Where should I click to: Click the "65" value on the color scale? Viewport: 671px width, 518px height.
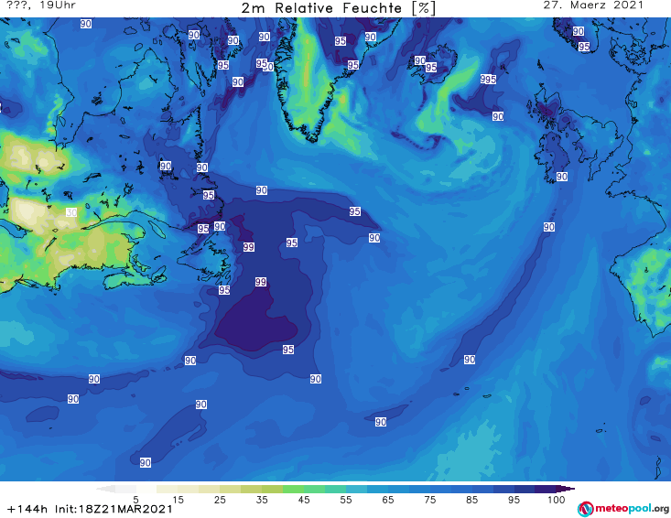point(388,499)
